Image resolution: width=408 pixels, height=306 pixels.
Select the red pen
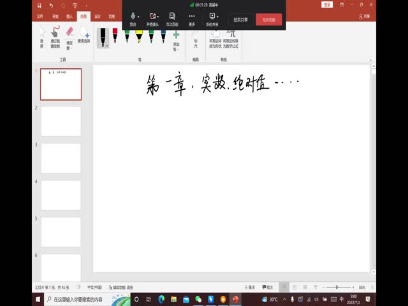pyautogui.click(x=115, y=36)
